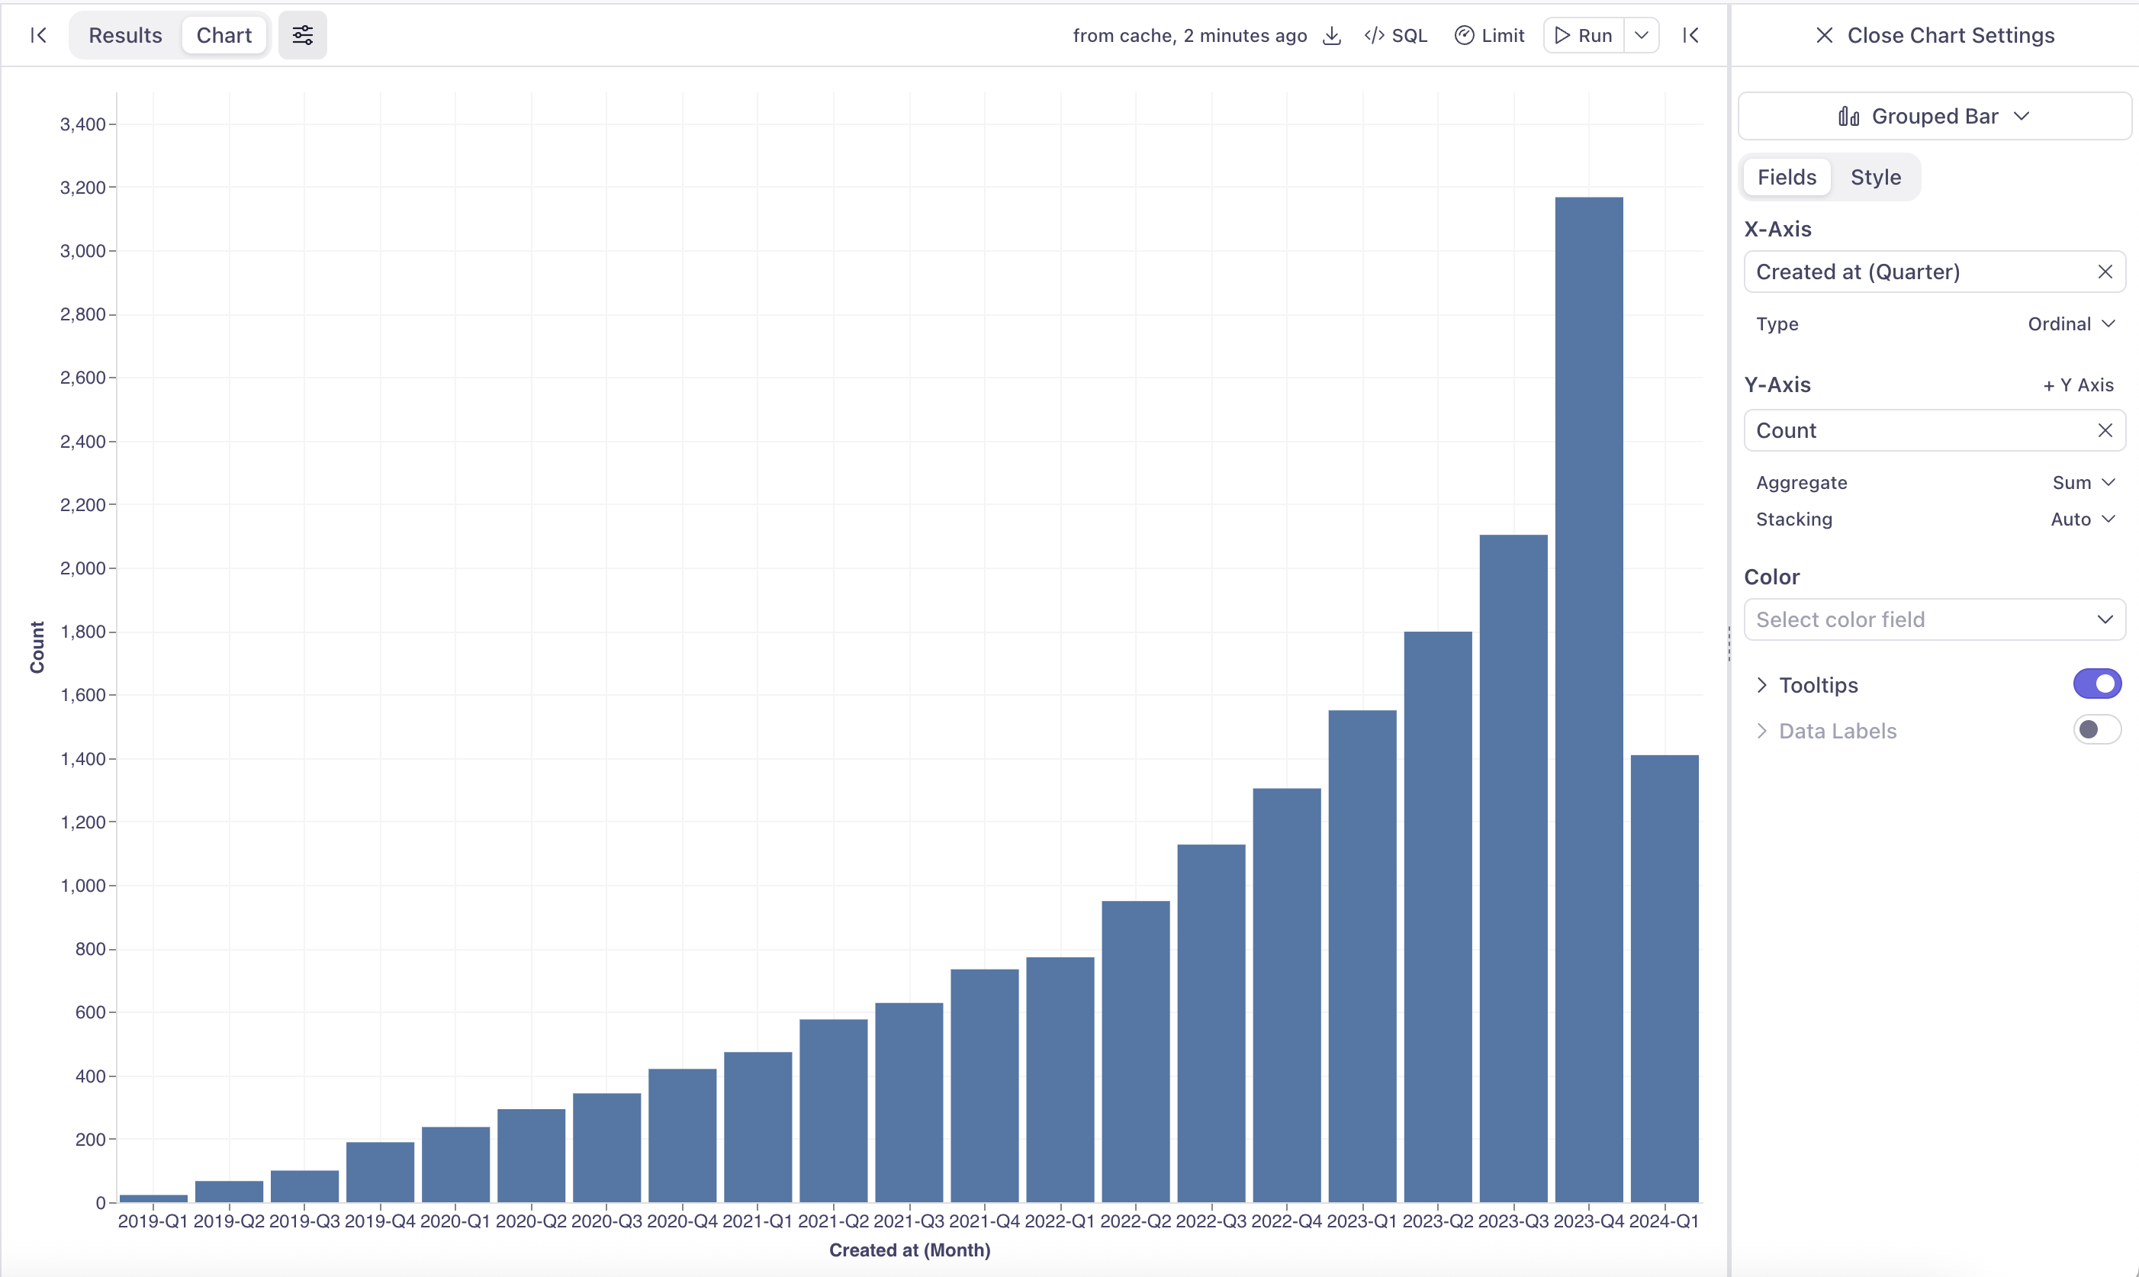Open the Select color field dropdown

tap(1933, 619)
